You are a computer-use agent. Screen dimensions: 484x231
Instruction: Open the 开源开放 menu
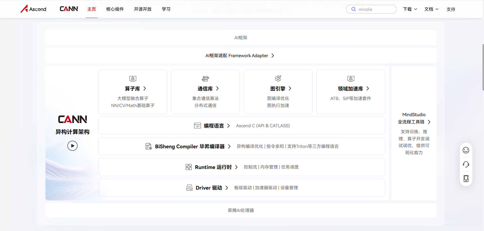click(143, 9)
